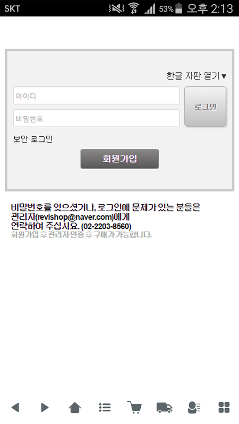Tap the clock showing 오후 2:13
239x424 pixels.
click(210, 8)
